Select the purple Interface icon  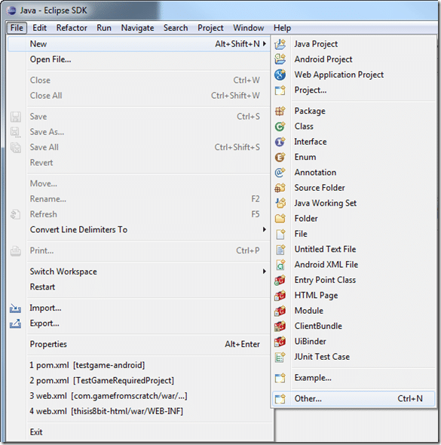pyautogui.click(x=280, y=142)
